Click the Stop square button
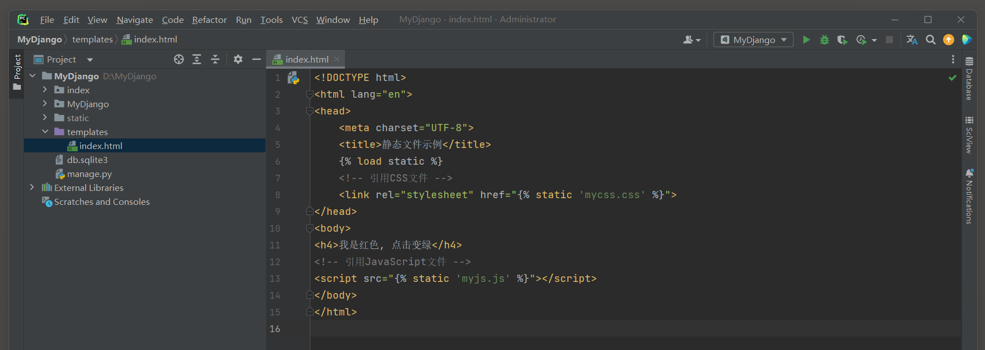 click(889, 40)
